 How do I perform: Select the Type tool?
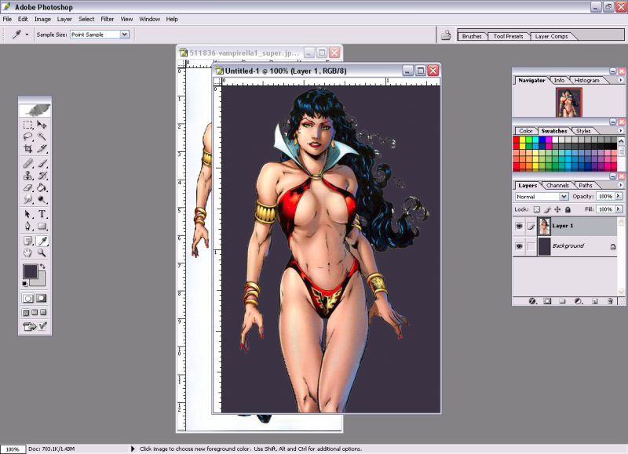coord(42,214)
